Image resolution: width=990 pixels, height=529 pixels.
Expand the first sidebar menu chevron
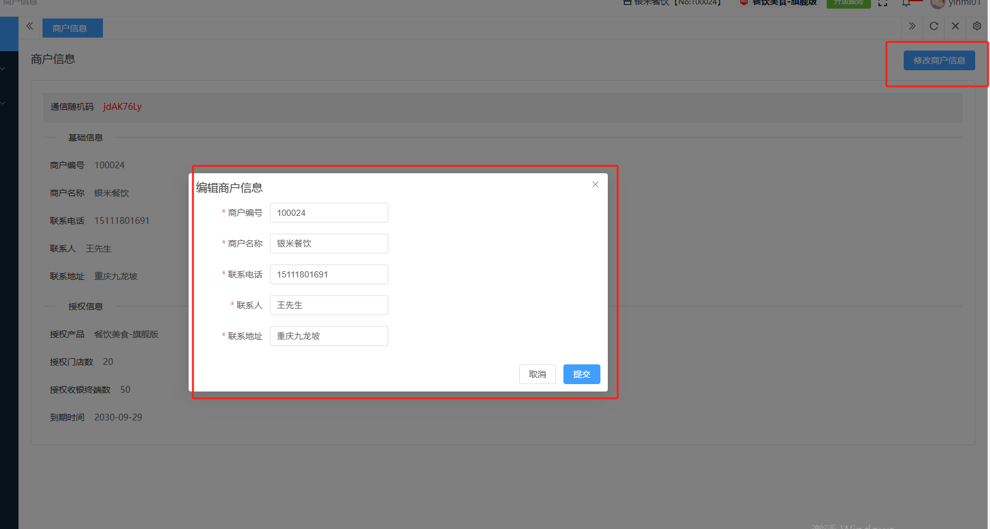coord(3,68)
